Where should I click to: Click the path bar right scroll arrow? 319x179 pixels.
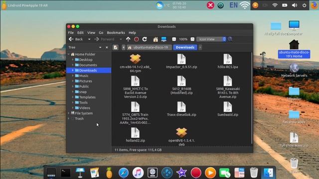click(200, 47)
